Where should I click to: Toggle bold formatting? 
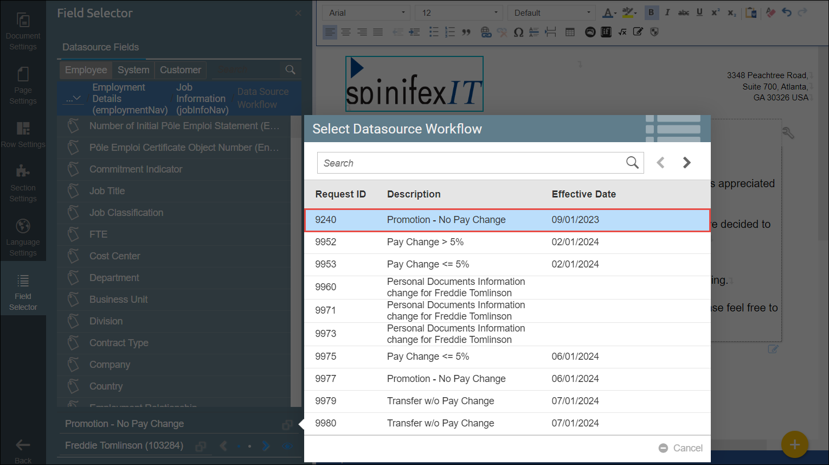[x=651, y=12]
